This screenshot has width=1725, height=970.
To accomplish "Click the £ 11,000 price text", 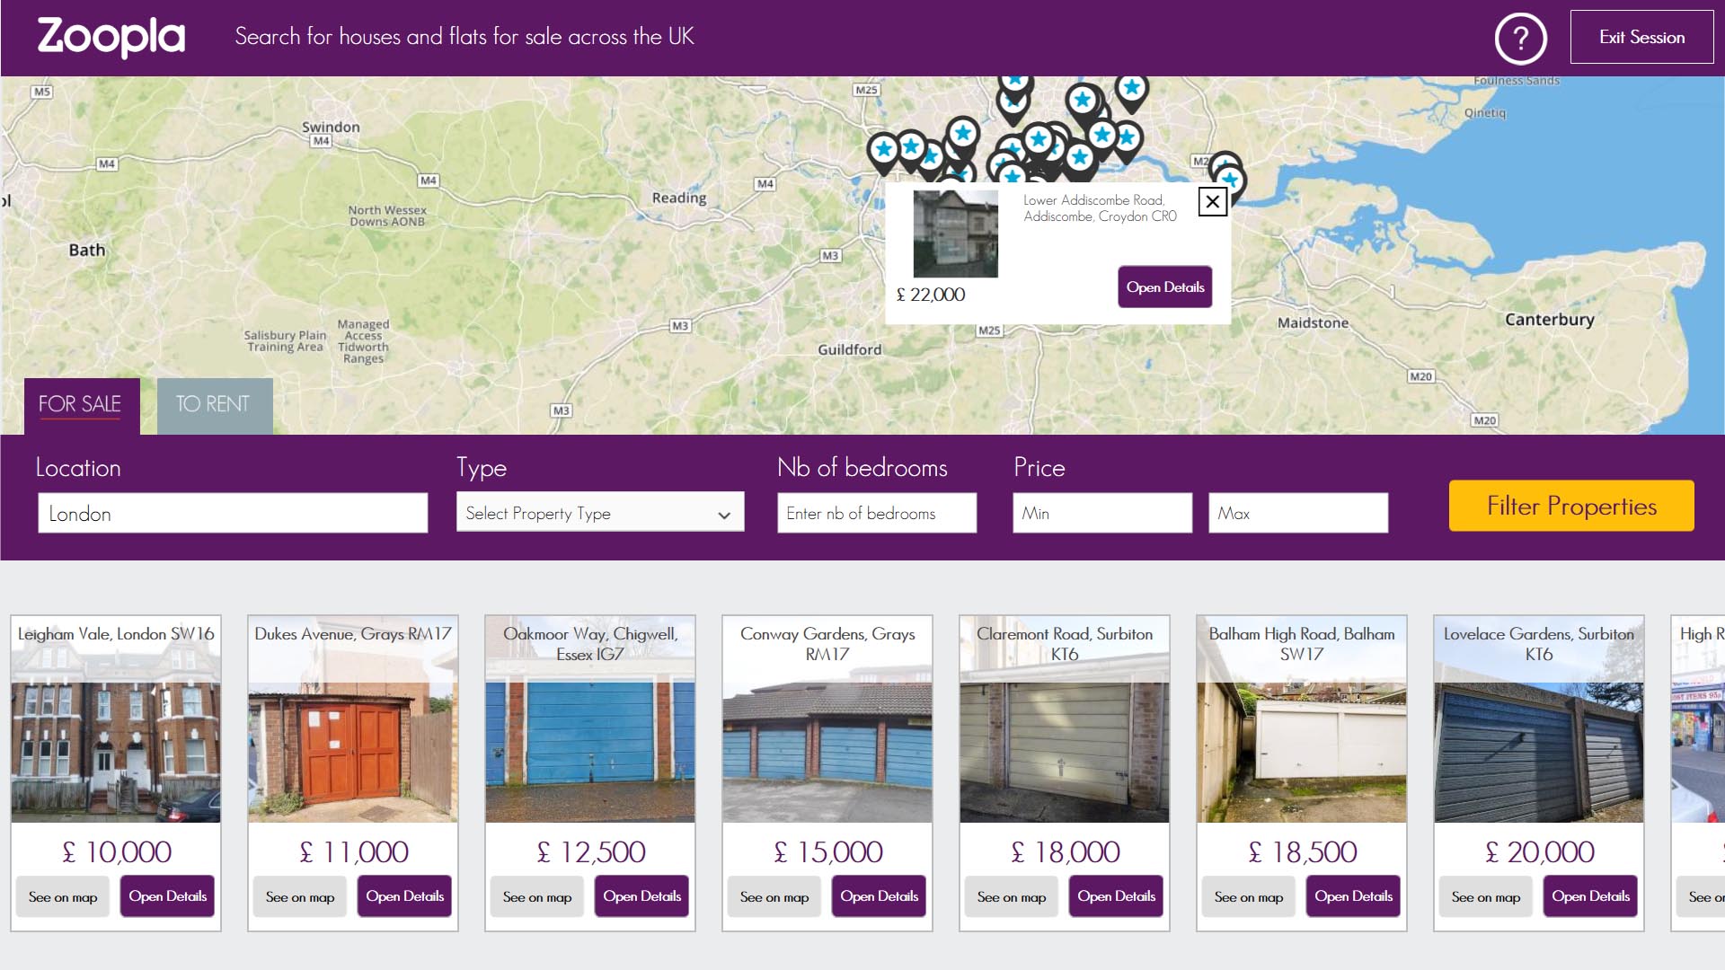I will click(354, 851).
